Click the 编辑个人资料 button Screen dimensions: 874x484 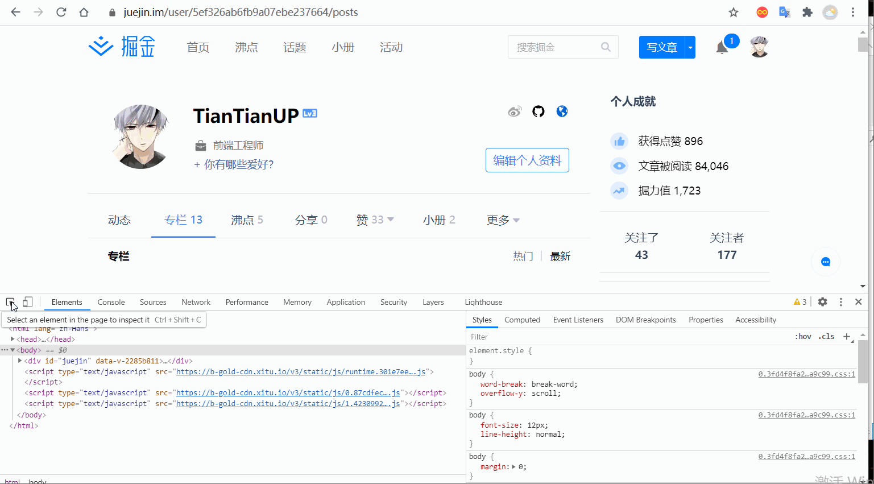pos(527,160)
